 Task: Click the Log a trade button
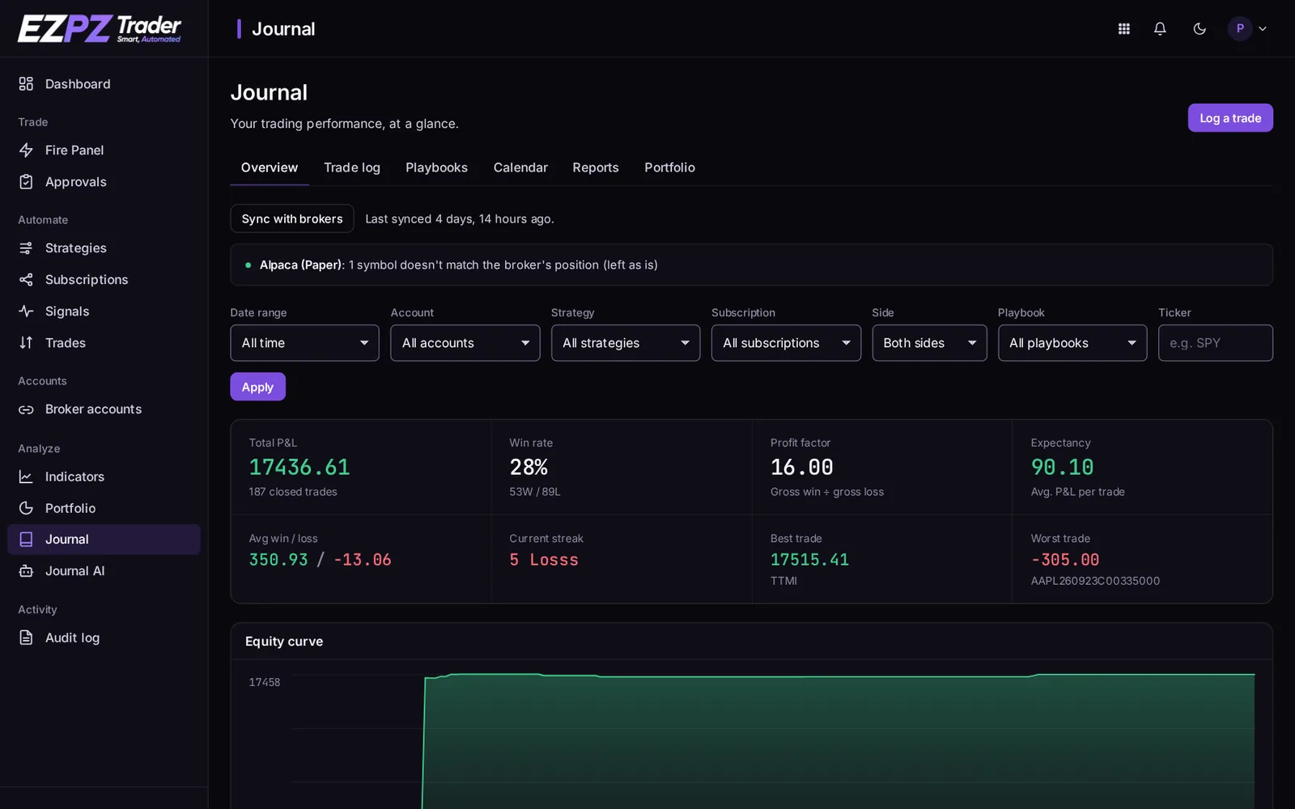click(1230, 118)
